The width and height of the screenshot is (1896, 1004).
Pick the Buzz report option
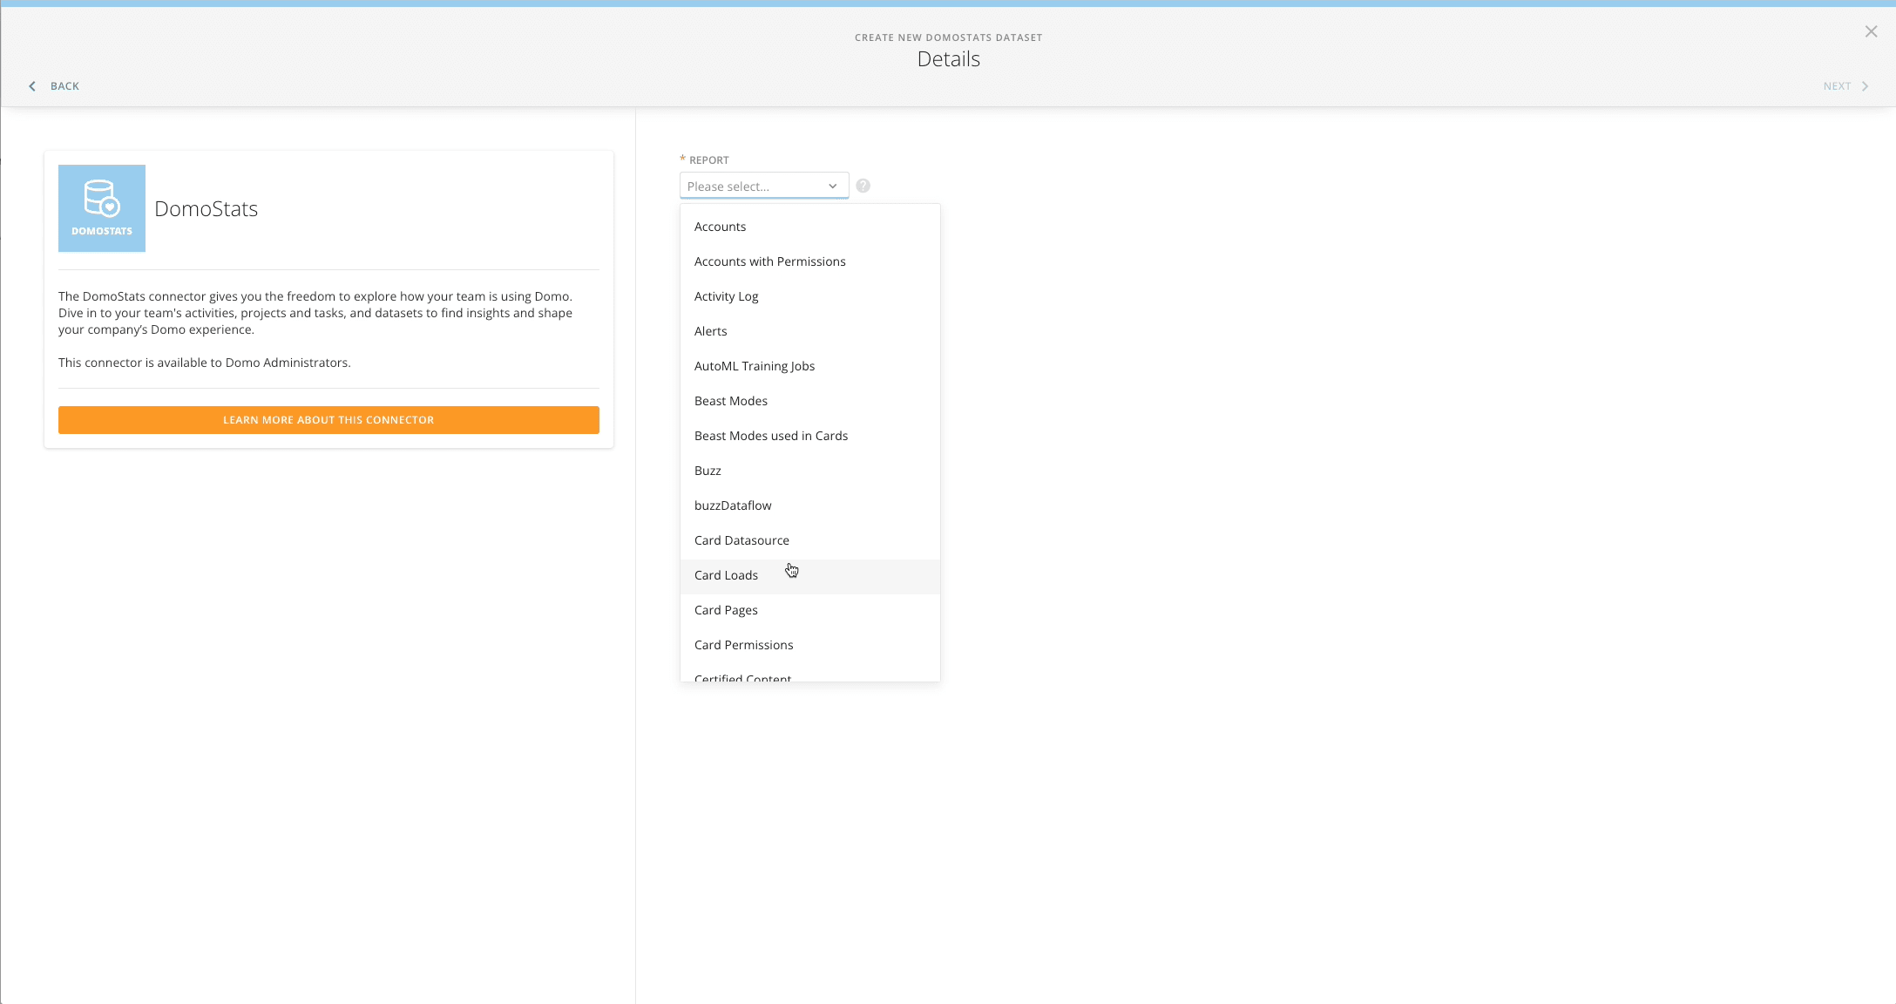tap(708, 471)
